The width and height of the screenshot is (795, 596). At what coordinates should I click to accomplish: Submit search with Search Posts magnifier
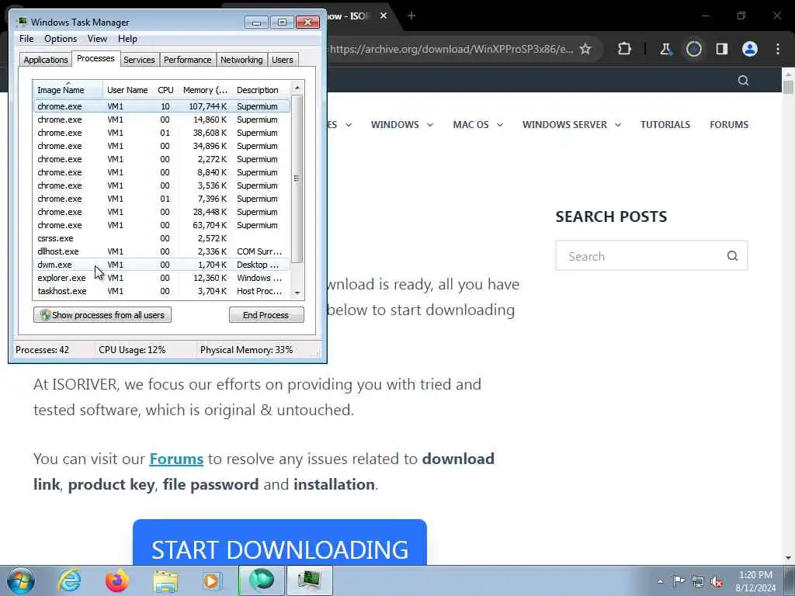[x=732, y=256]
